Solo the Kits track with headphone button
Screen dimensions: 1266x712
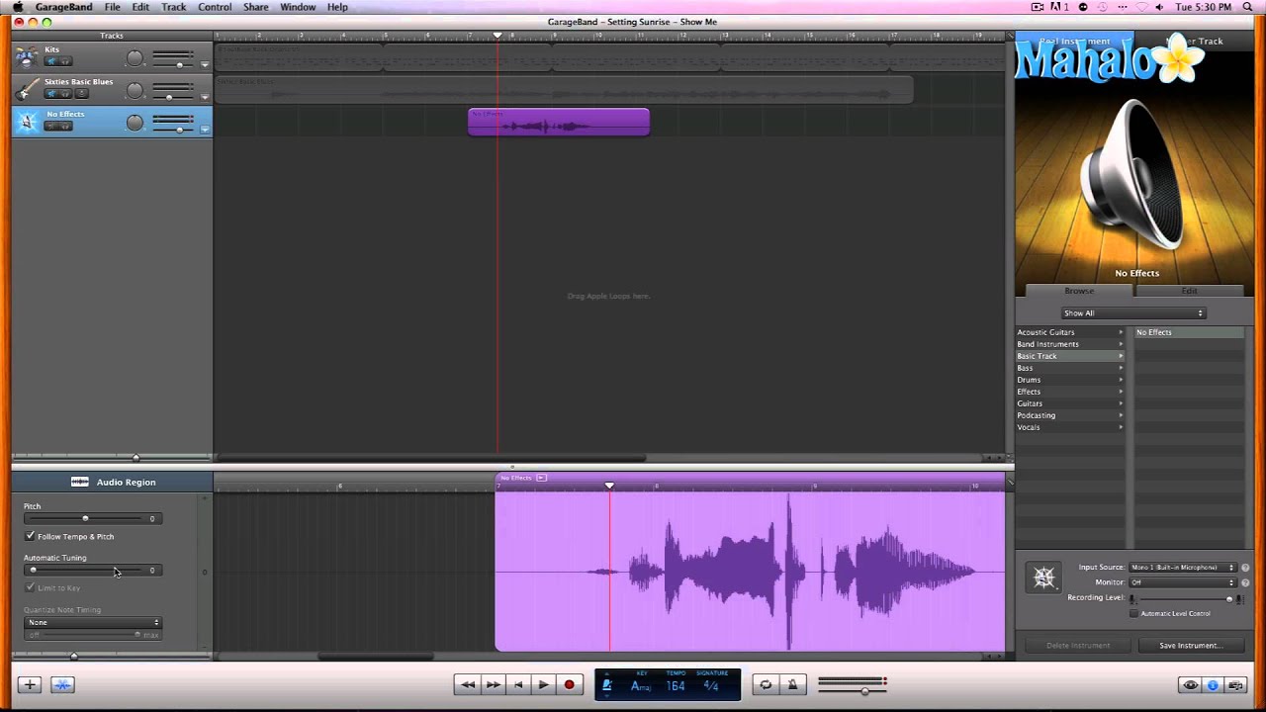pos(65,61)
